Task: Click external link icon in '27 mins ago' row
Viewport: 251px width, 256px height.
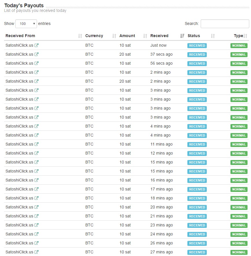Action: coord(36,252)
